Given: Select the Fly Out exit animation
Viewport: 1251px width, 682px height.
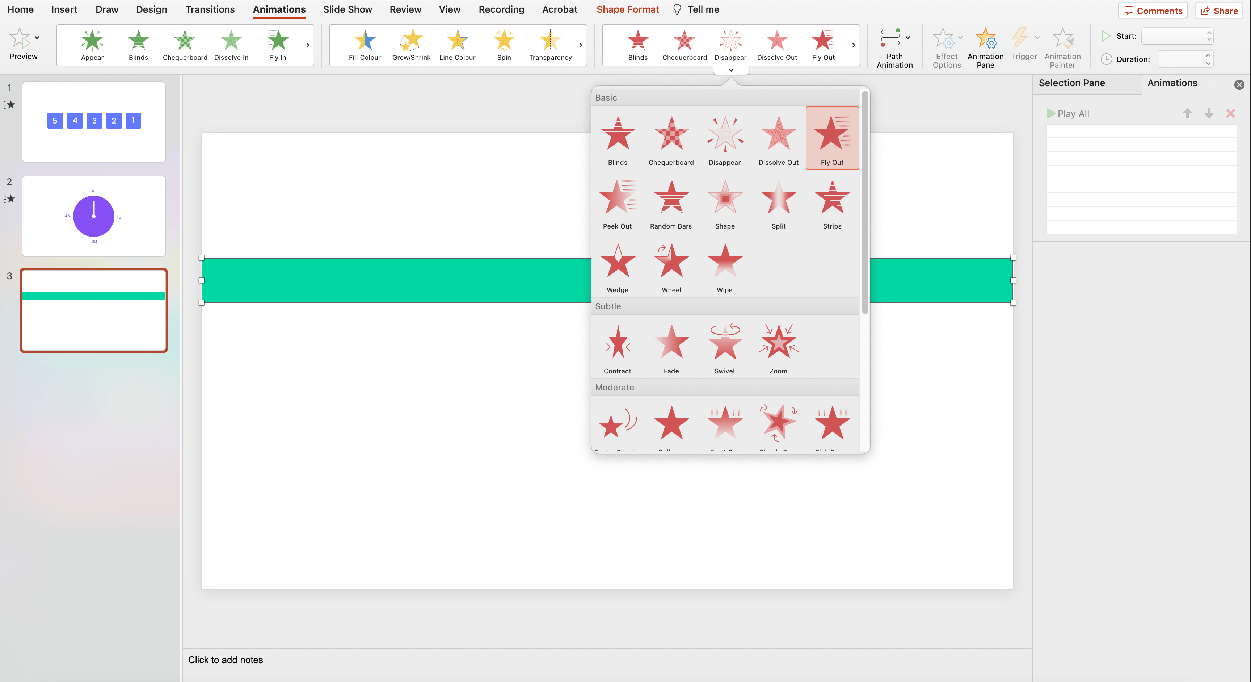Looking at the screenshot, I should (831, 137).
